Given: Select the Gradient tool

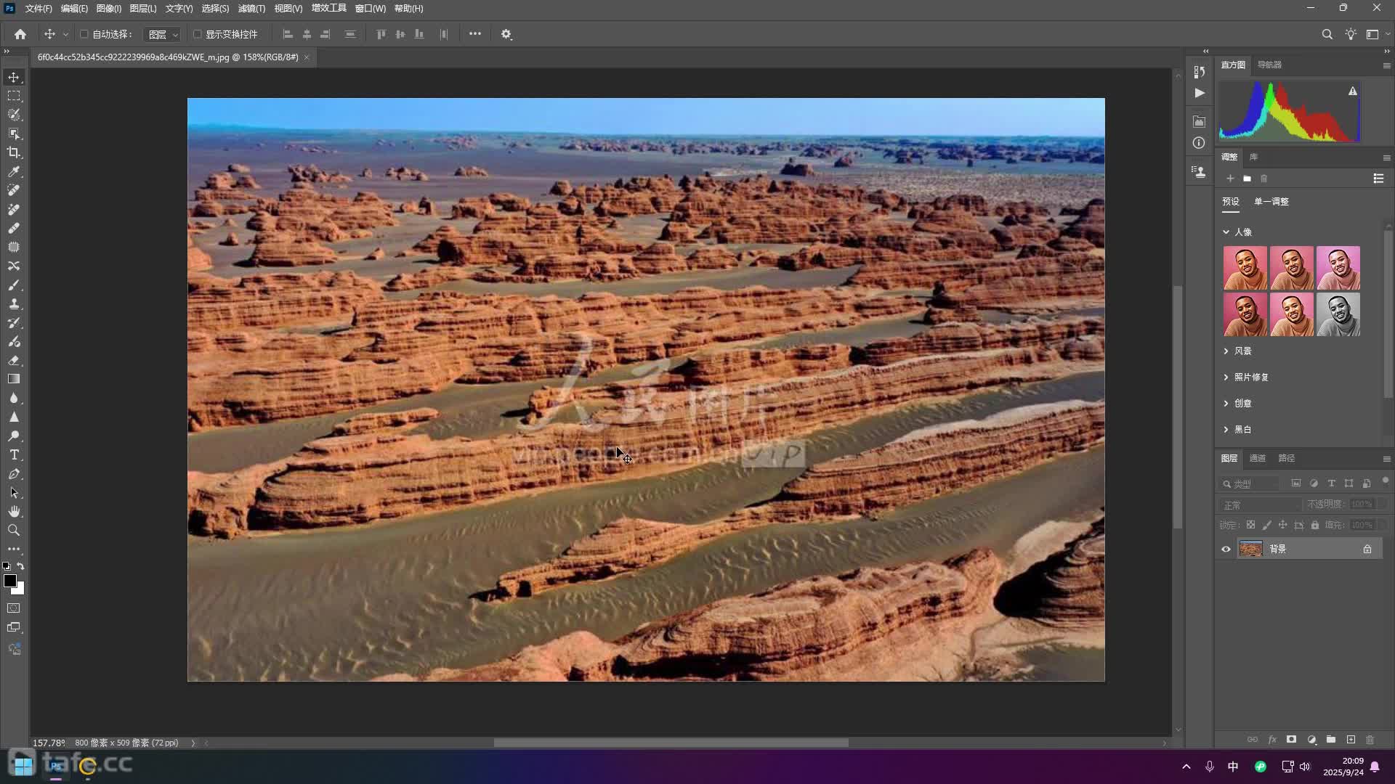Looking at the screenshot, I should tap(14, 379).
